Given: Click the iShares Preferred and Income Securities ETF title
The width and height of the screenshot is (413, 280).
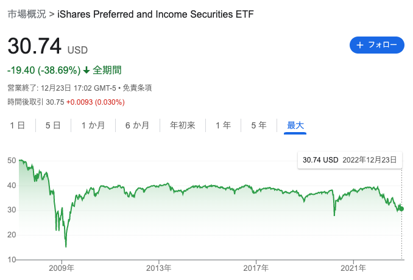Looking at the screenshot, I should 155,14.
